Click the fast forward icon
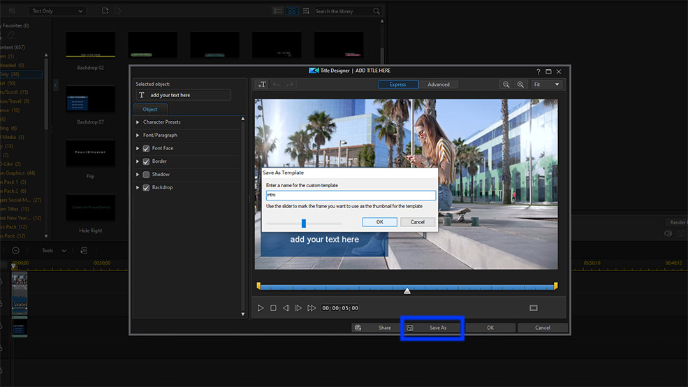 coord(312,308)
